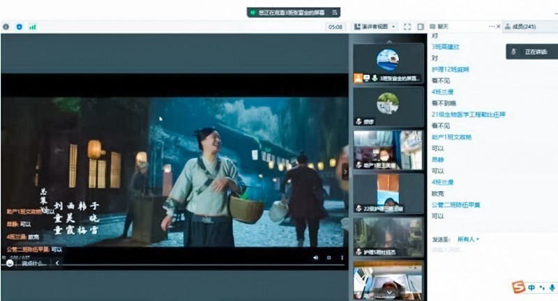Select the 助产1班 participant video thumbnail
The width and height of the screenshot is (558, 301).
coord(389,150)
